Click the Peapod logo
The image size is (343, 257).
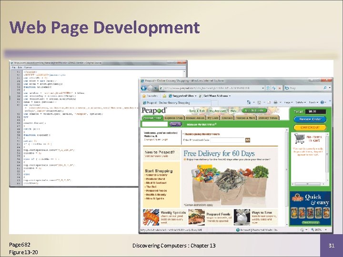(154, 110)
